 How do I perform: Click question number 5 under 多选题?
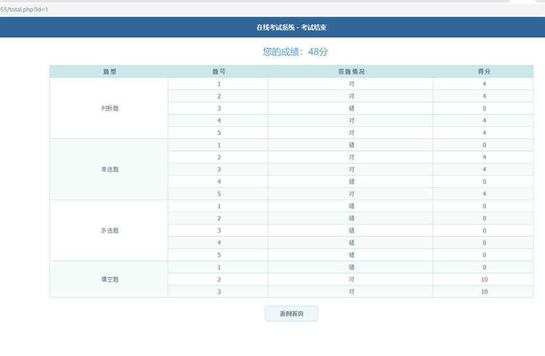coord(219,255)
